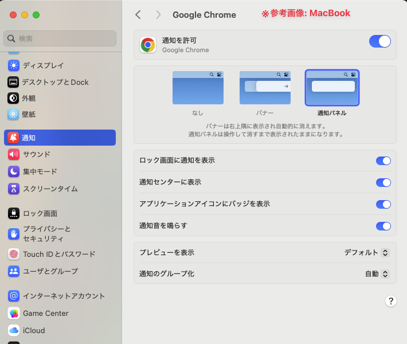
Task: Toggle アプリケーションアイコンにバッジを表示 switch
Action: pos(383,204)
